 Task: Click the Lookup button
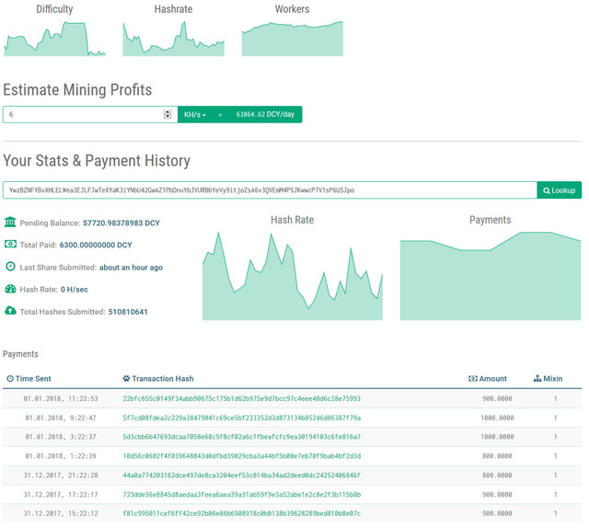point(559,190)
